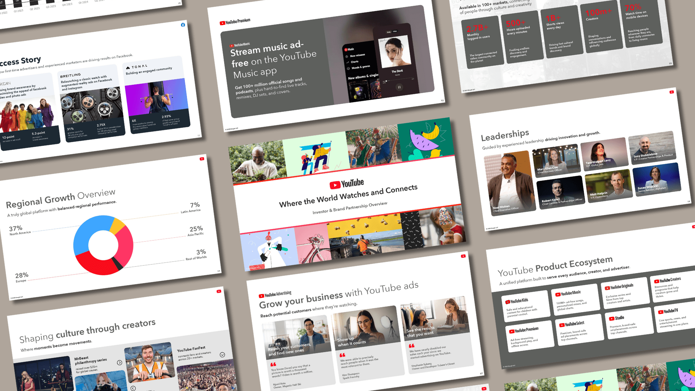Click right arrow beside MrBeast philanthropy series
The width and height of the screenshot is (695, 391).
pos(120,363)
